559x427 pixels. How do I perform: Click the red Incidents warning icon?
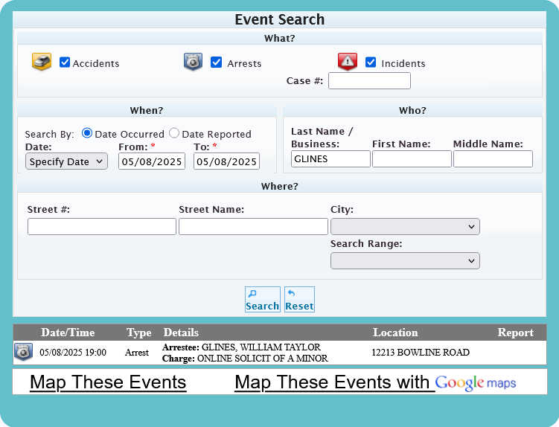coord(348,62)
